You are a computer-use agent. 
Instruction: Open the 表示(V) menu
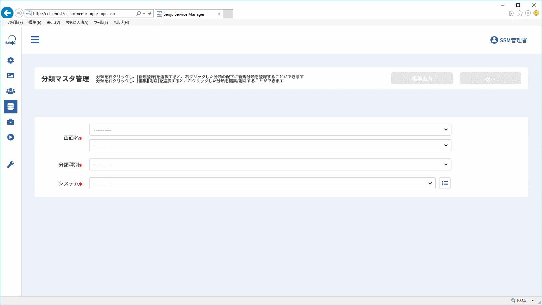[53, 23]
